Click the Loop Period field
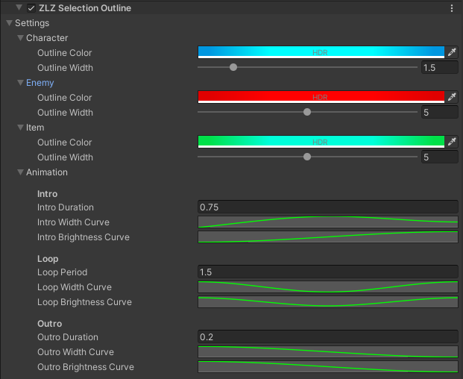The image size is (463, 379). [x=328, y=272]
